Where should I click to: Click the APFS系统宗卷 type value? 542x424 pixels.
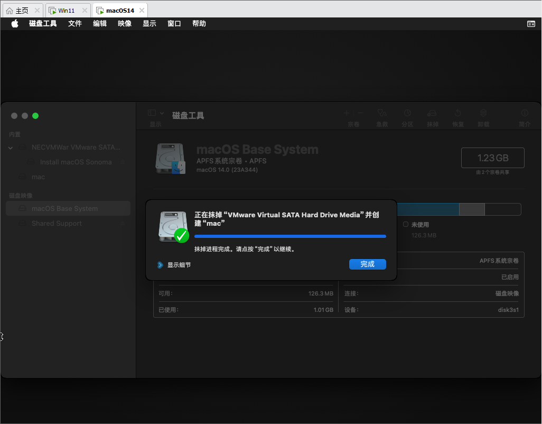click(499, 261)
